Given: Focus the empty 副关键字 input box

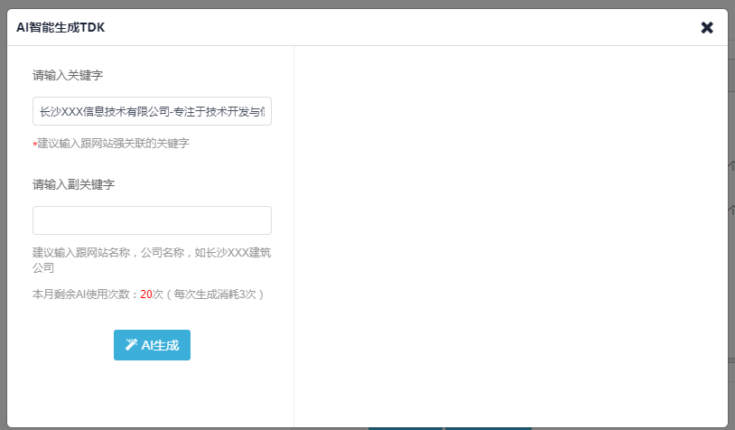Looking at the screenshot, I should point(152,220).
